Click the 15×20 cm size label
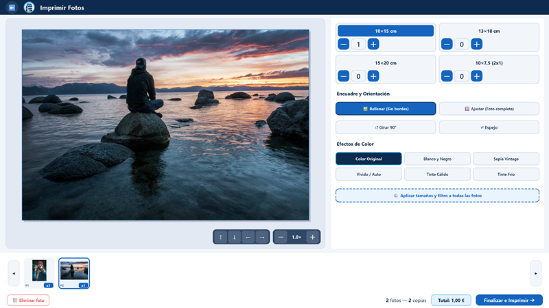 coord(386,63)
